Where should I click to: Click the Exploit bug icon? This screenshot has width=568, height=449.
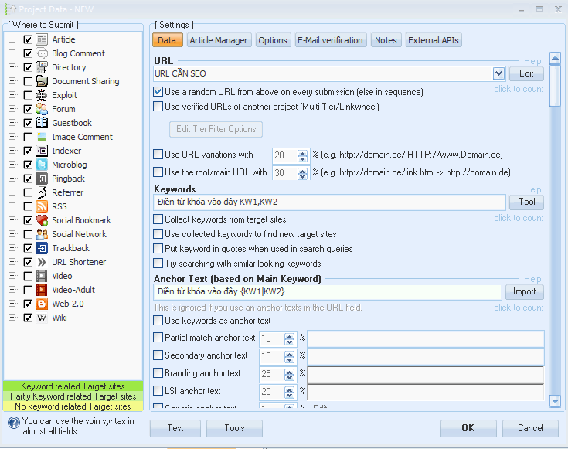pyautogui.click(x=42, y=95)
